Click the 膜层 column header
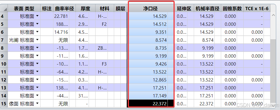280x110 pixels. point(120,8)
